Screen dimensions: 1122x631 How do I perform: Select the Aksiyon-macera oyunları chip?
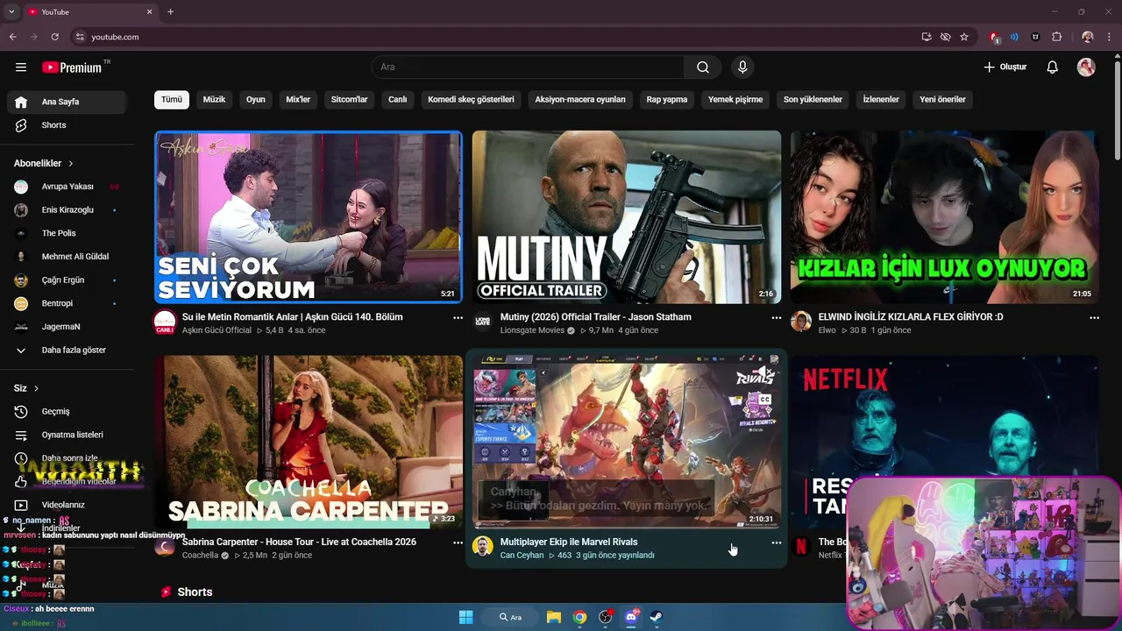(x=580, y=100)
